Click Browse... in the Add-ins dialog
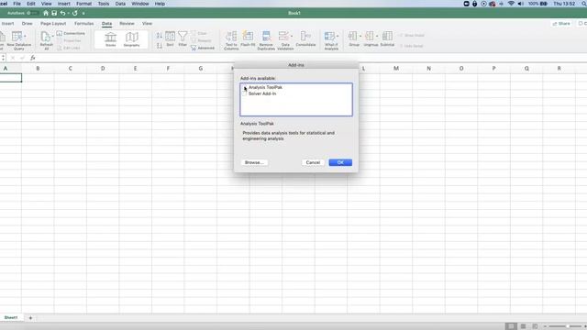587x330 pixels. pos(254,162)
